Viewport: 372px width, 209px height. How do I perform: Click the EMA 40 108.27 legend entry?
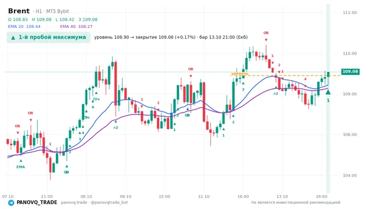point(76,27)
